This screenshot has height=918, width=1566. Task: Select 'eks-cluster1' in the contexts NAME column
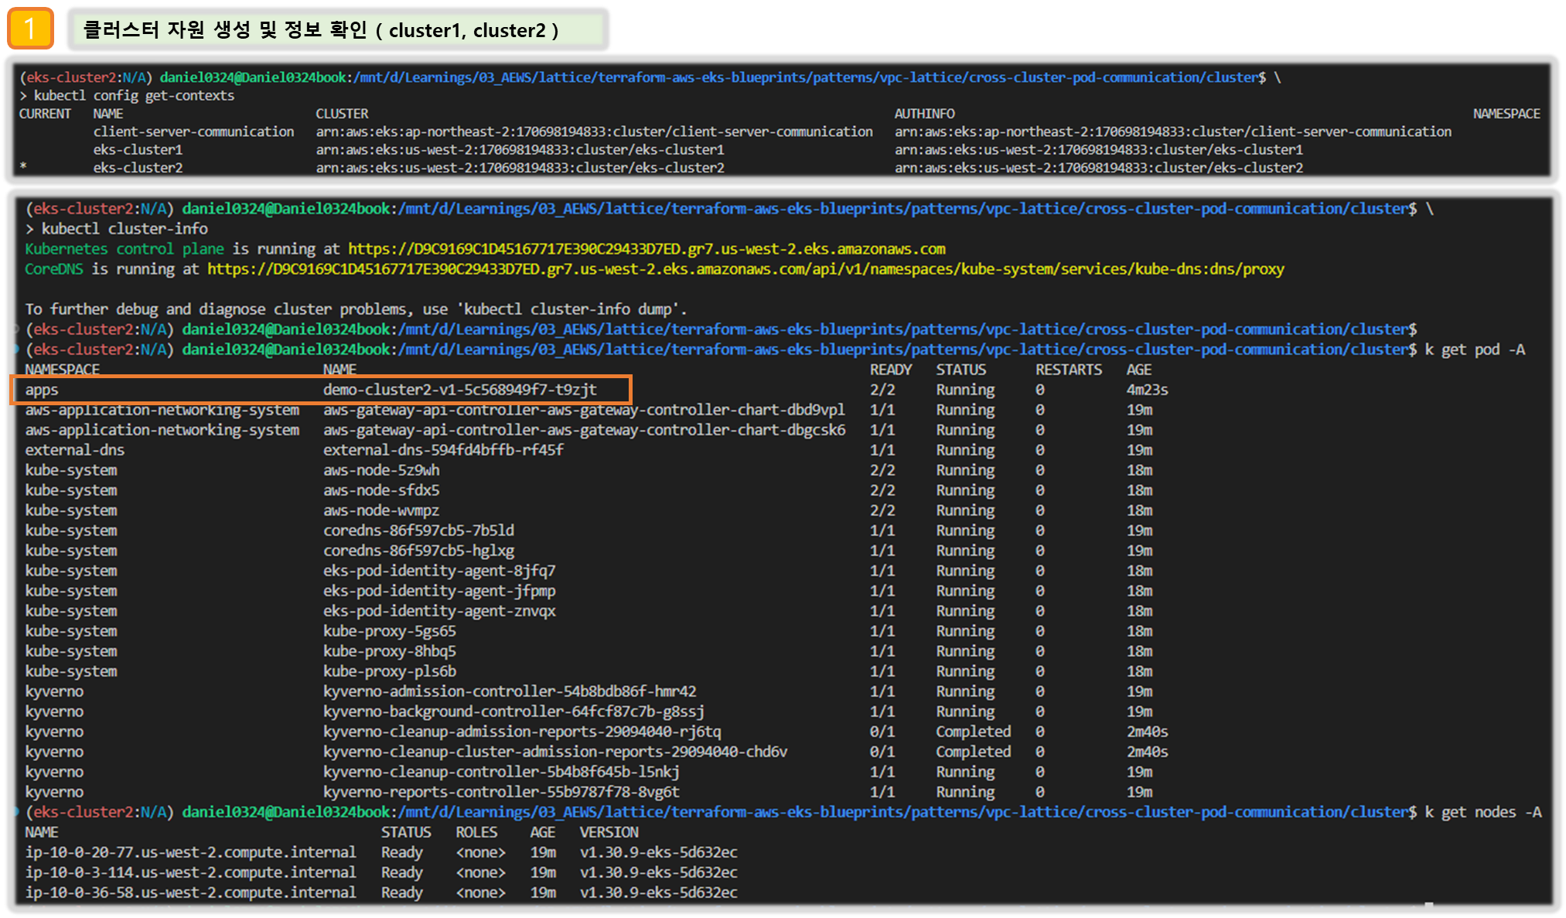click(x=138, y=149)
